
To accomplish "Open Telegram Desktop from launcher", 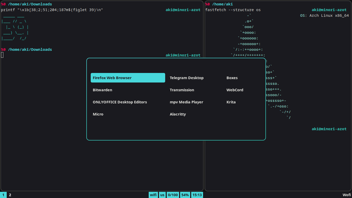I will point(187,78).
